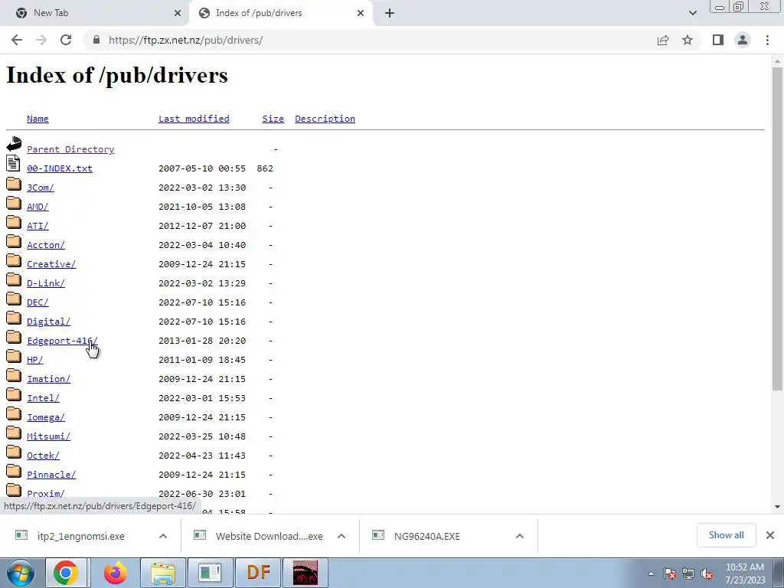Click the Action Center flag tray icon
The width and height of the screenshot is (784, 588).
[x=670, y=574]
